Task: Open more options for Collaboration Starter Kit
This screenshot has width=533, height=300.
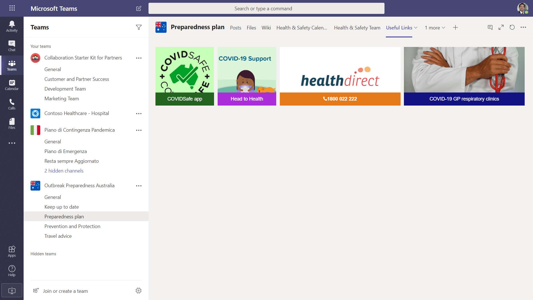Action: coord(139,58)
